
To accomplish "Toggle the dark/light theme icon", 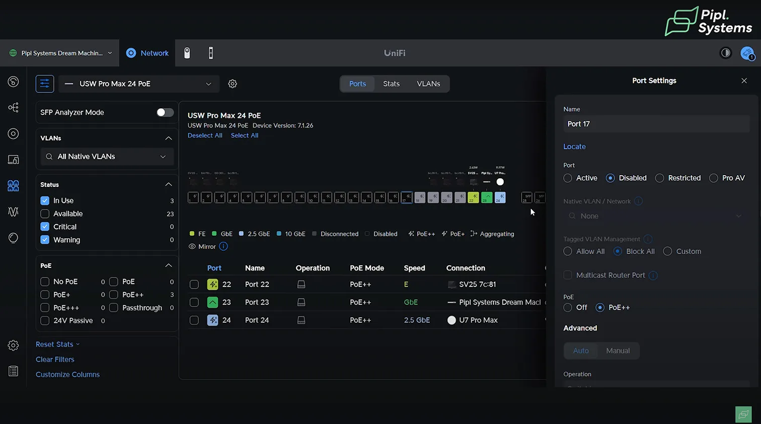I will [726, 53].
